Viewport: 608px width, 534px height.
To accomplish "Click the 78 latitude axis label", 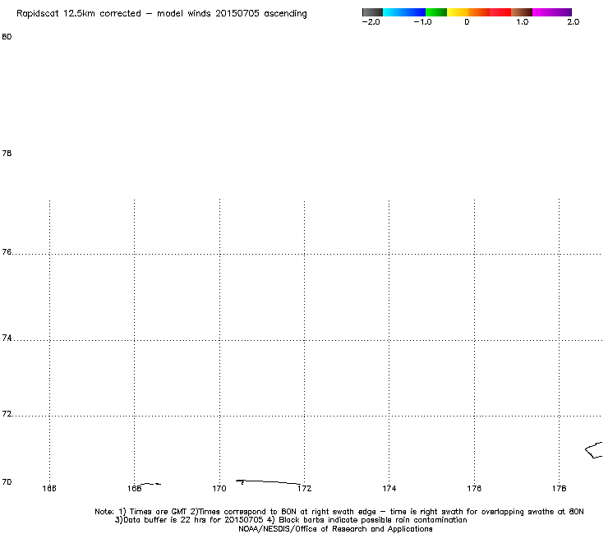I will 7,154.
